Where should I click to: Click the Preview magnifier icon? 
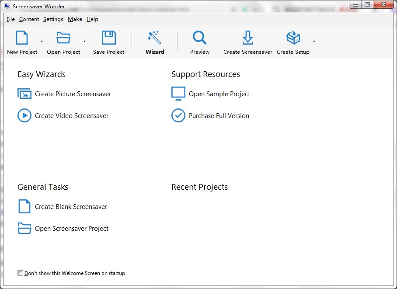(x=199, y=38)
